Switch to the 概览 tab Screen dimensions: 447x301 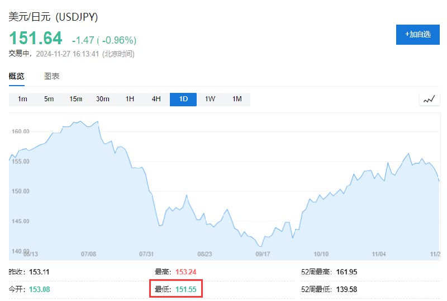click(x=17, y=76)
